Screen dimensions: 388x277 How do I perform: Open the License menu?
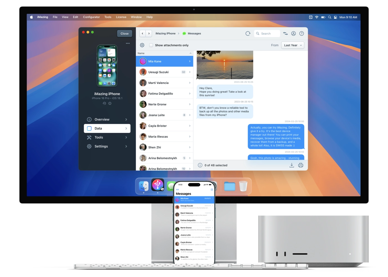tap(121, 17)
